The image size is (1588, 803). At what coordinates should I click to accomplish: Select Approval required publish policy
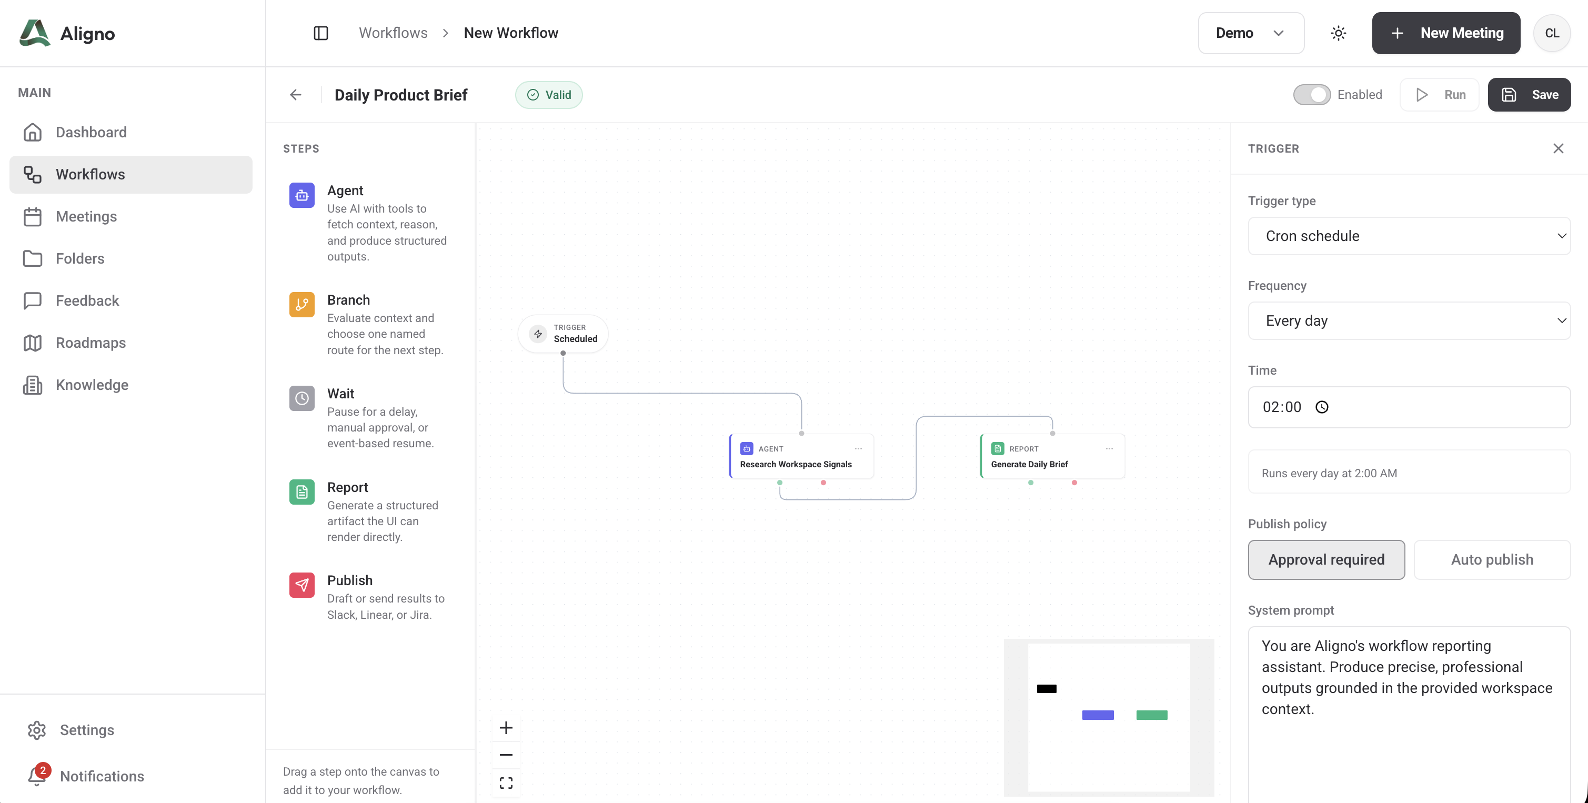pyautogui.click(x=1326, y=559)
